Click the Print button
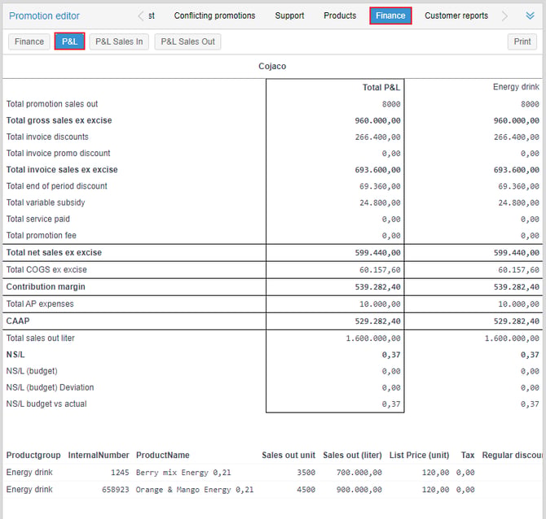The height and width of the screenshot is (519, 546). (522, 41)
